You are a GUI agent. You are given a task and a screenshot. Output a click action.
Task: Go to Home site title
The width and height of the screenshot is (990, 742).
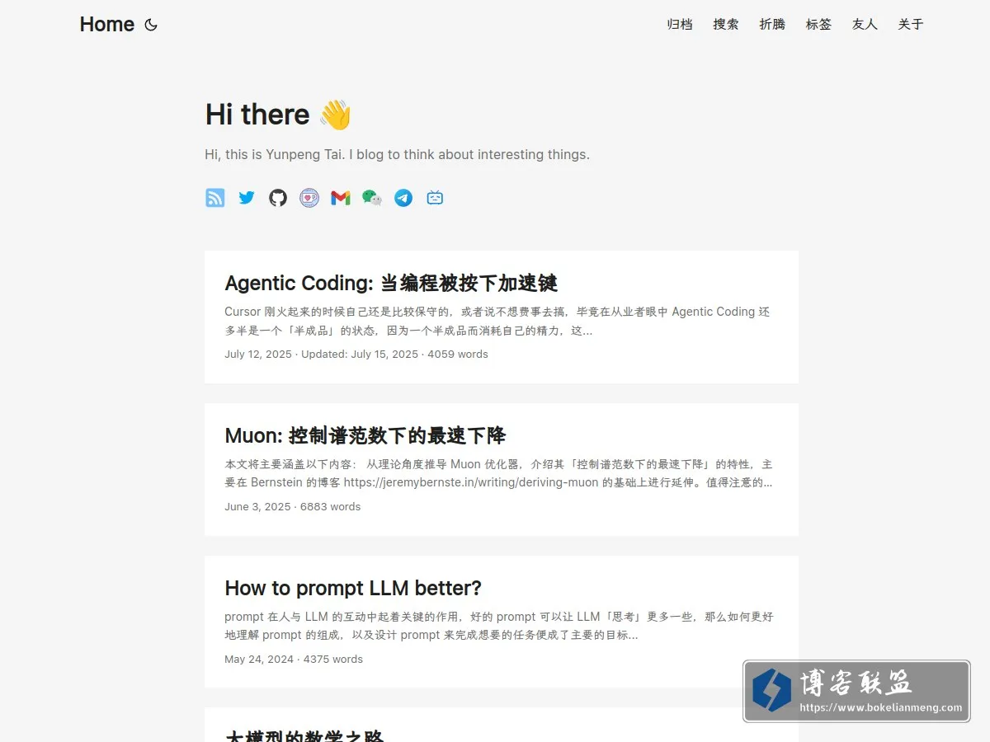pos(107,25)
